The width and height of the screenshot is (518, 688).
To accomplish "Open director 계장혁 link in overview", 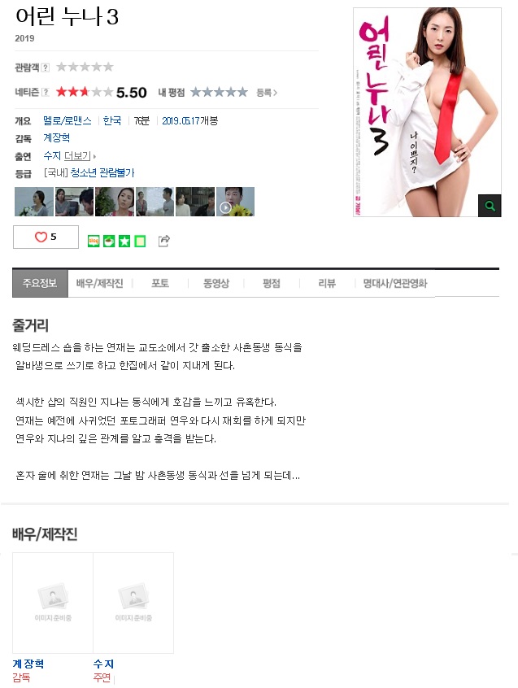I will click(57, 137).
